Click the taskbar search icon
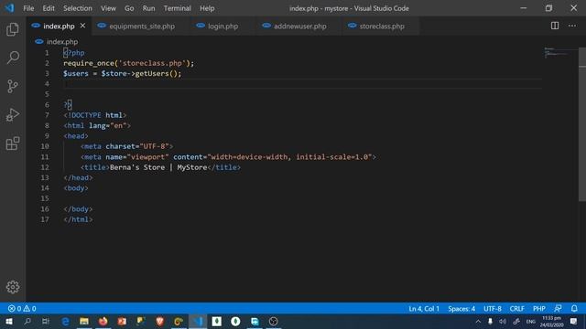 27,321
